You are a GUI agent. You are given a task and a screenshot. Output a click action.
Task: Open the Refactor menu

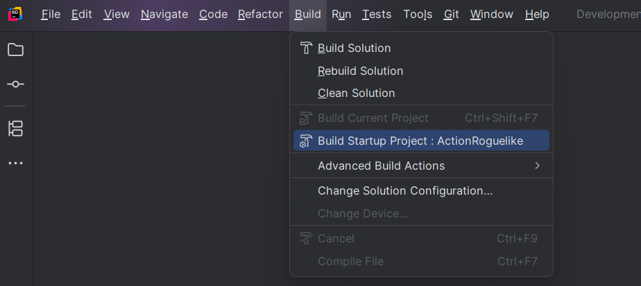[x=260, y=14]
